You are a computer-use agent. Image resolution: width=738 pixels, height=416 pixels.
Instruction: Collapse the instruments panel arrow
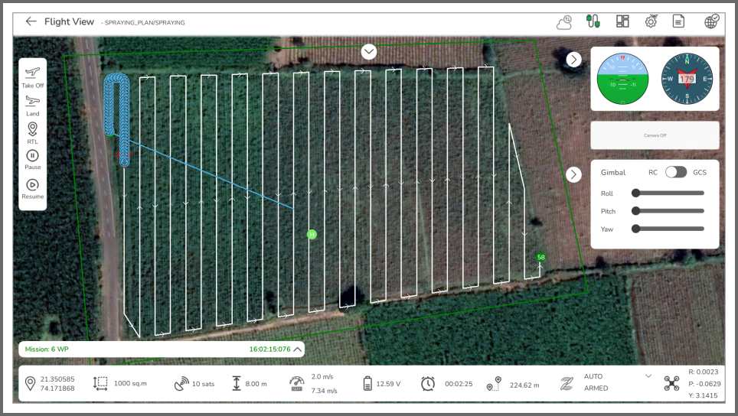coord(573,60)
